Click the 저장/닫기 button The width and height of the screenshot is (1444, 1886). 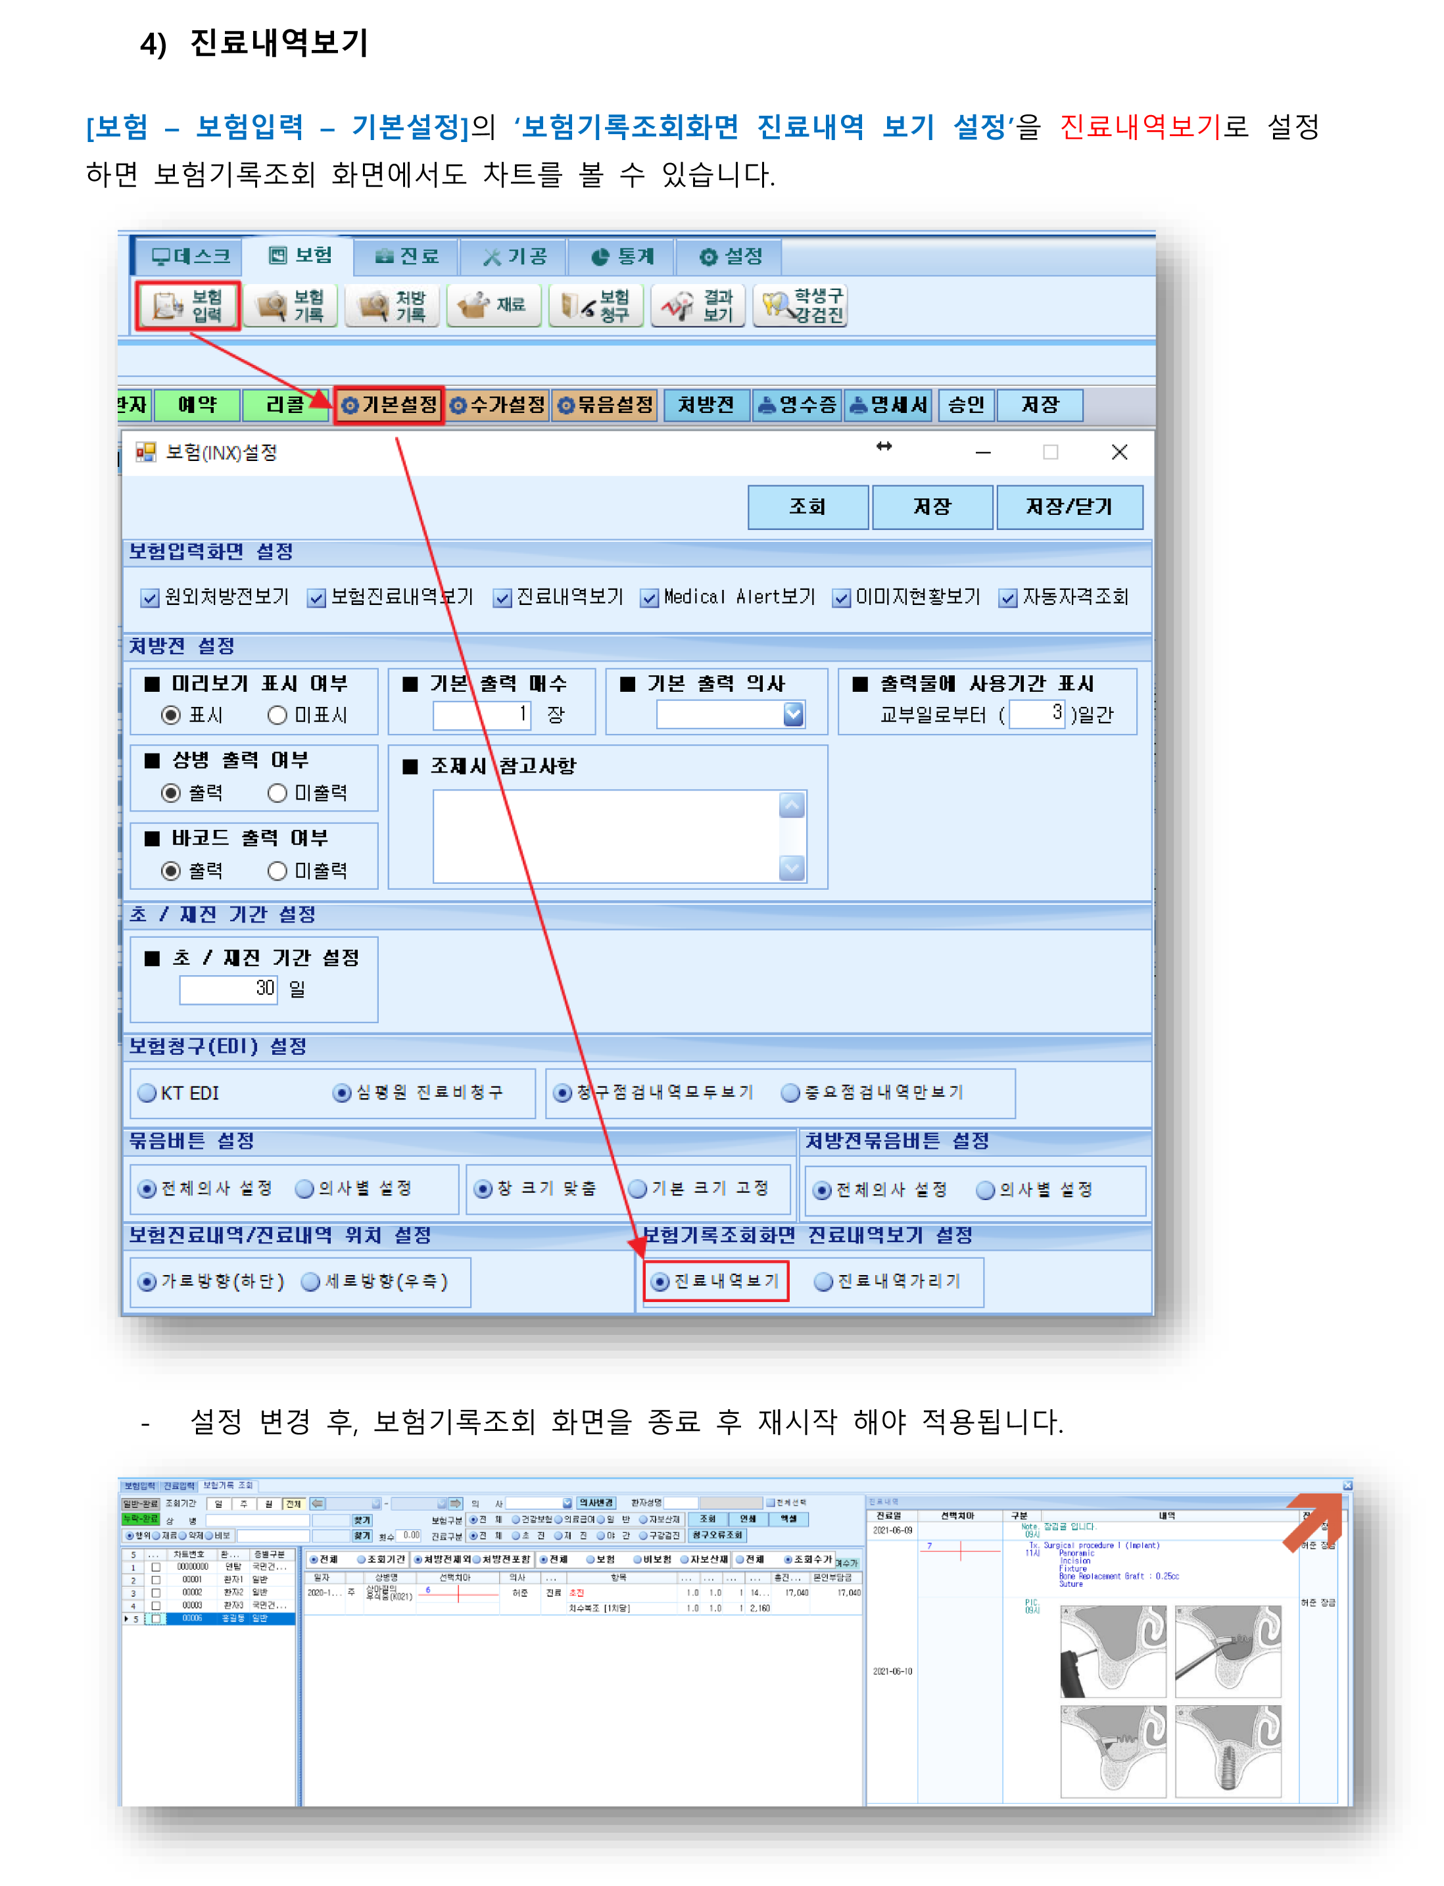[1069, 507]
